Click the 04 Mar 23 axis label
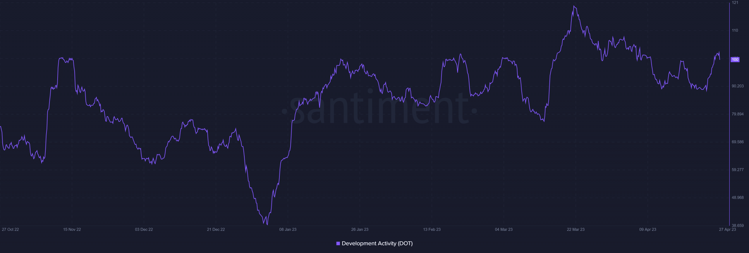The width and height of the screenshot is (749, 253). click(x=504, y=229)
